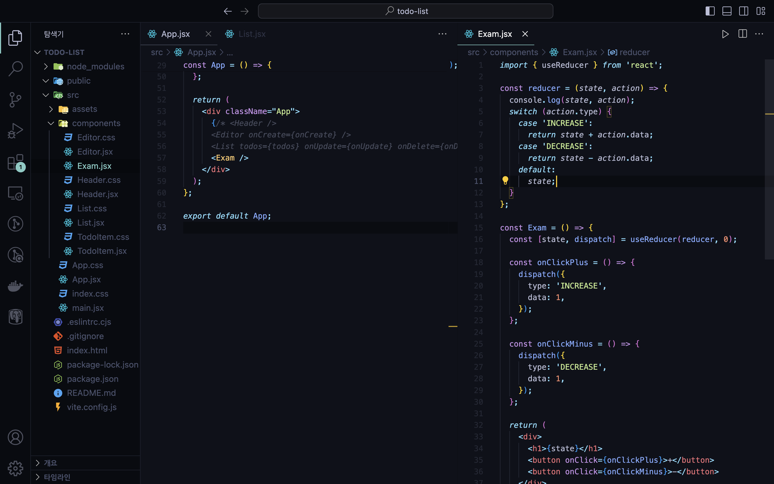Click the reducer breadcrumb item
This screenshot has height=484, width=774.
click(x=634, y=52)
